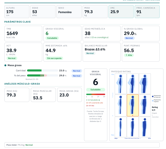Click the Cantidad fat mass progress bar
Screen dimensions: 166x149
[42, 70]
